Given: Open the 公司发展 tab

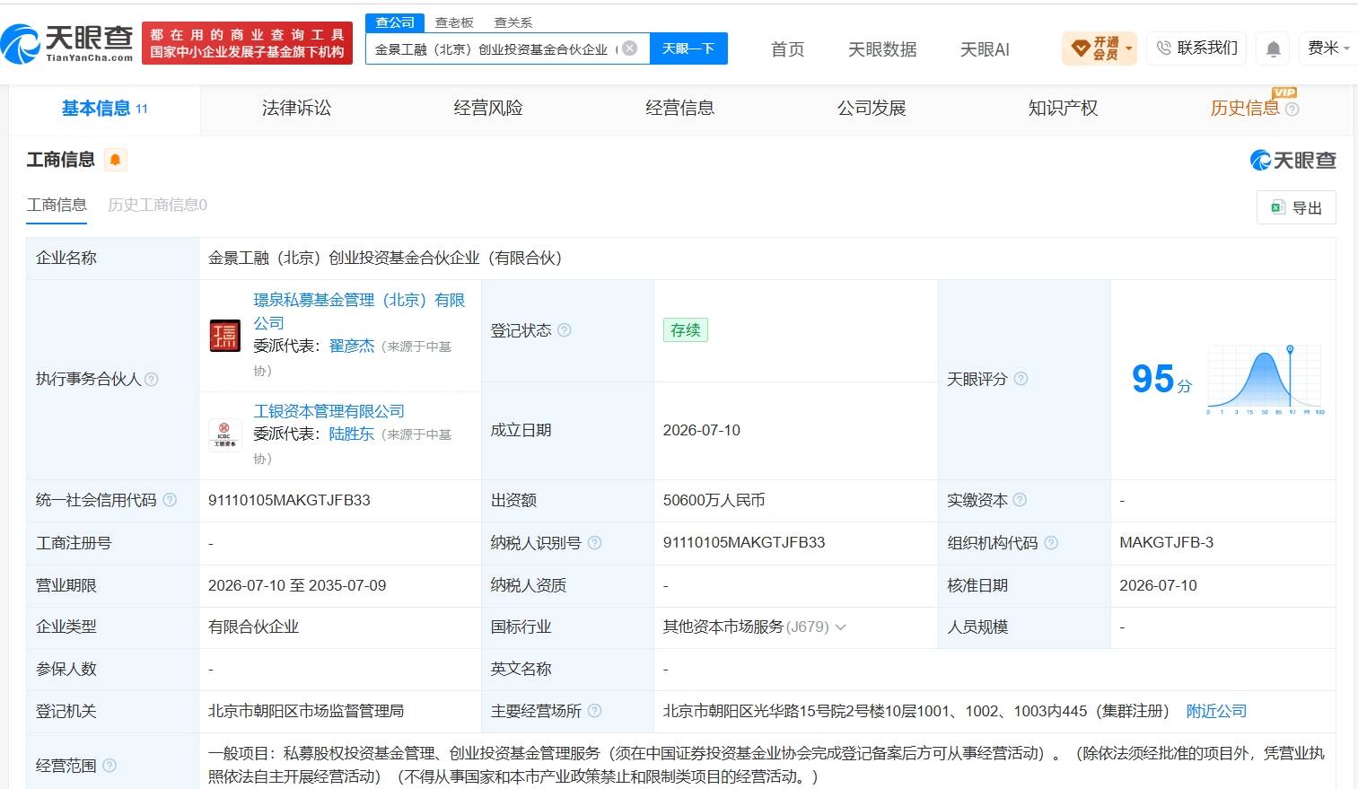Looking at the screenshot, I should [x=872, y=109].
